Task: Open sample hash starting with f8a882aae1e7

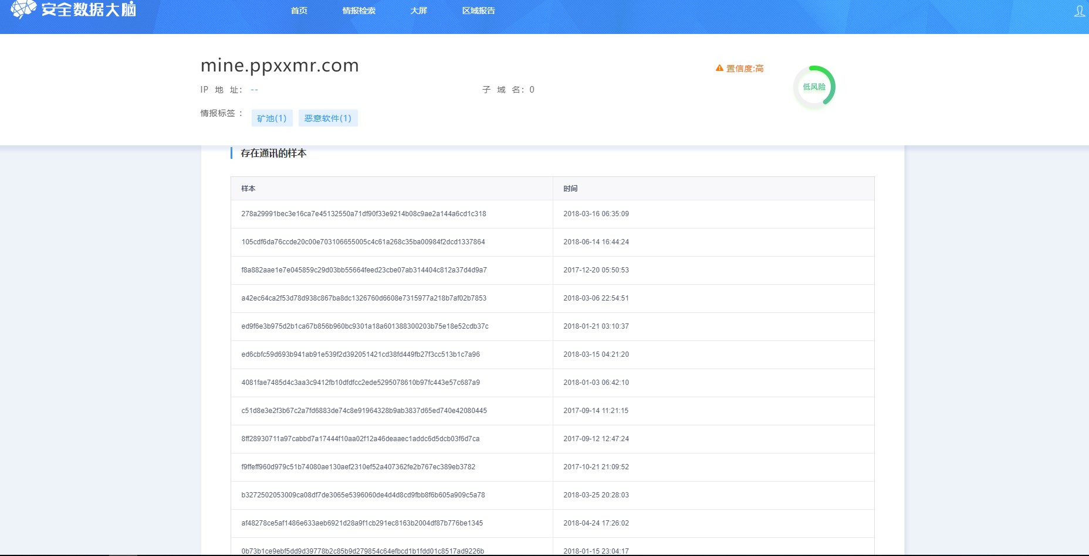Action: point(364,270)
